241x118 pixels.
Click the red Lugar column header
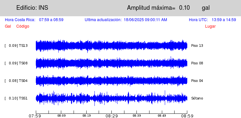210,26
